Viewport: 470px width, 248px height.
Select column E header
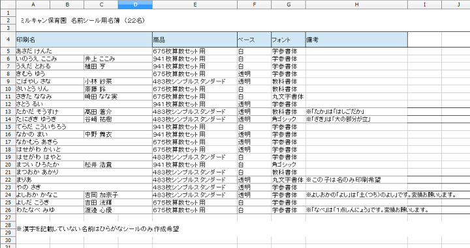pyautogui.click(x=195, y=5)
